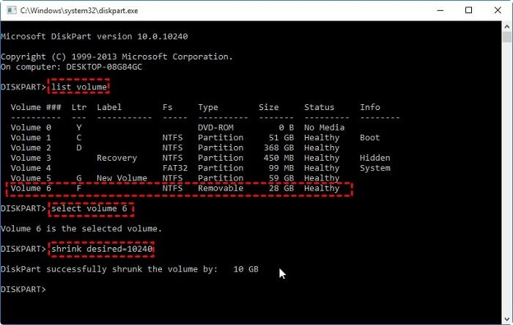
Task: Click the scrollbar up arrow
Action: coord(506,27)
